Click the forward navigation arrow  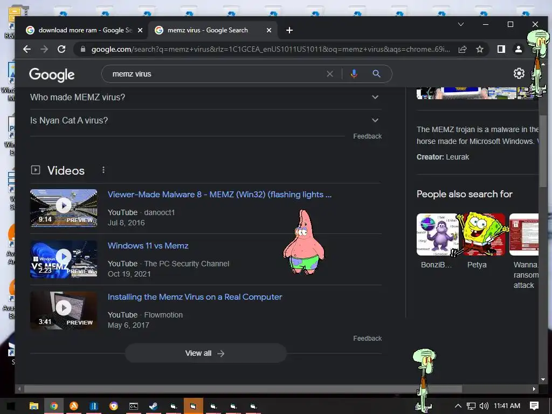click(x=44, y=49)
